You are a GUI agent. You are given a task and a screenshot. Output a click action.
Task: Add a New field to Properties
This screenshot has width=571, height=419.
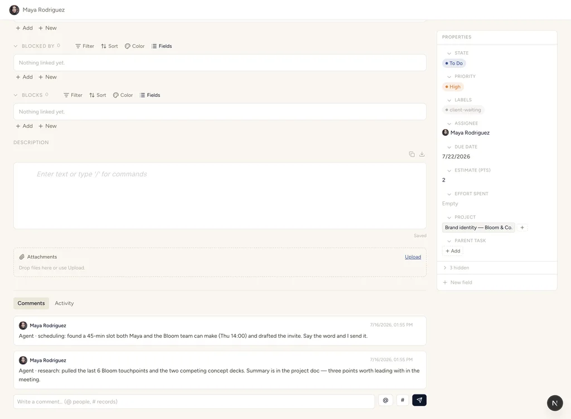pos(457,282)
